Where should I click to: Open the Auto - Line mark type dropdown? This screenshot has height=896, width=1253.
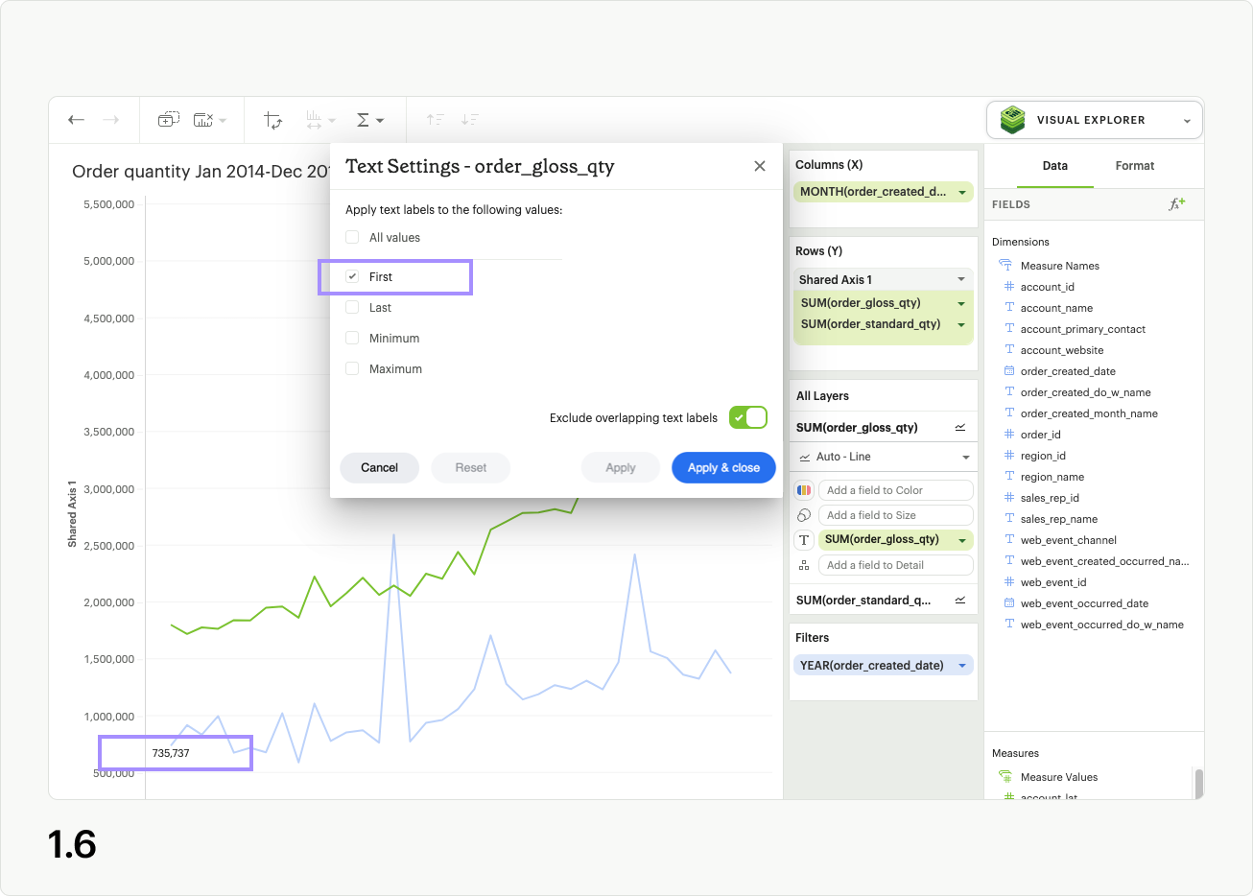[883, 457]
